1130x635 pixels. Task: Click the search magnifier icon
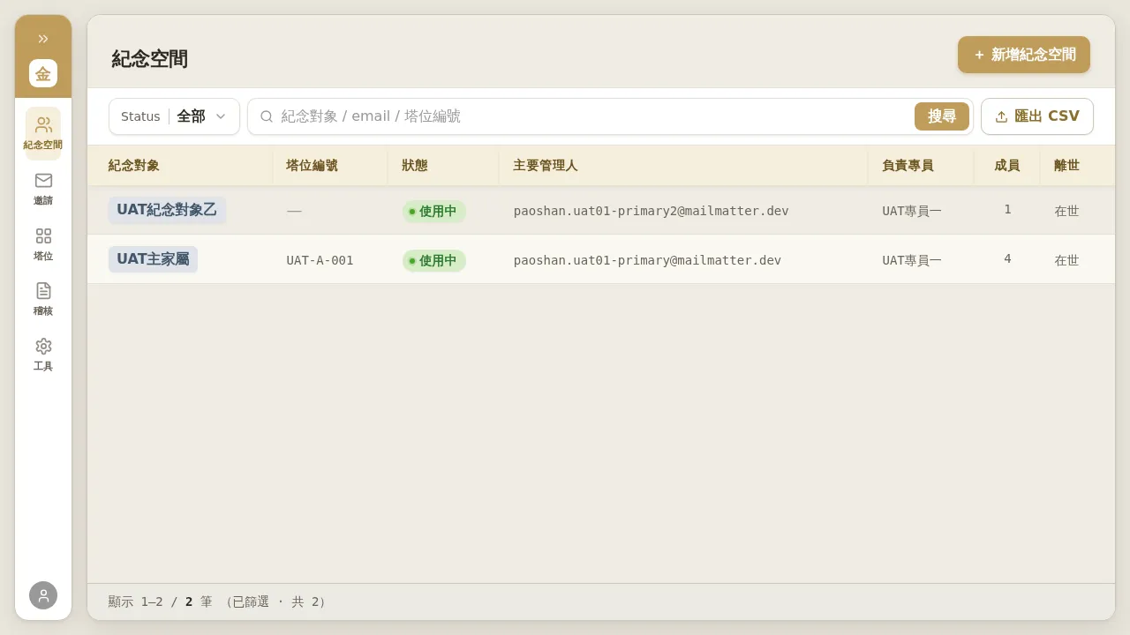[267, 116]
